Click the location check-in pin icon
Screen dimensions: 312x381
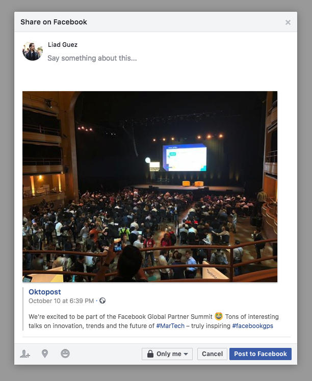45,353
